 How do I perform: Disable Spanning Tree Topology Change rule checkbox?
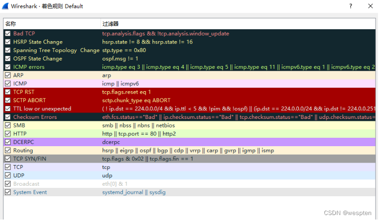[8, 50]
